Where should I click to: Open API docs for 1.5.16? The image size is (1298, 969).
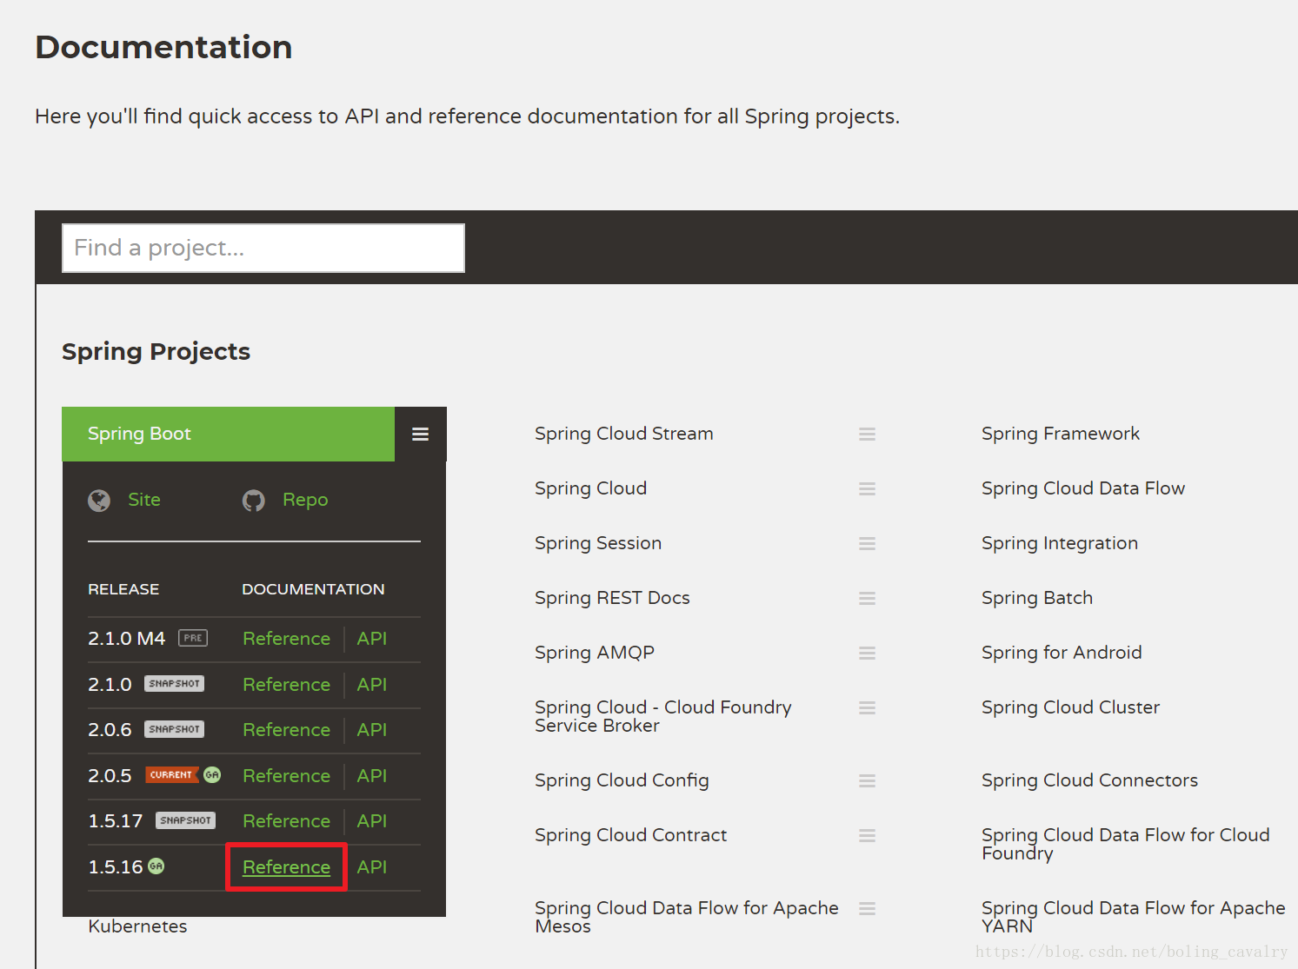372,867
